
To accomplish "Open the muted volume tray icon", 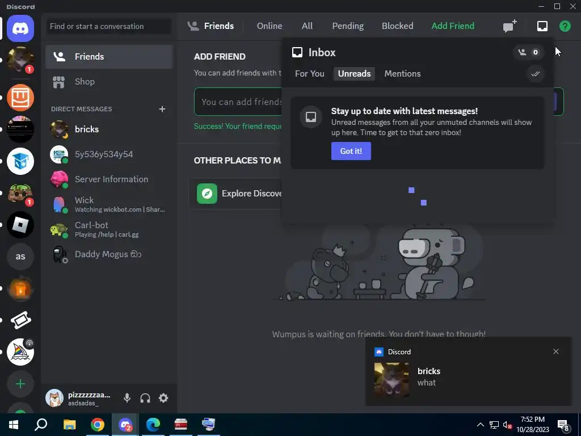I will 507,425.
